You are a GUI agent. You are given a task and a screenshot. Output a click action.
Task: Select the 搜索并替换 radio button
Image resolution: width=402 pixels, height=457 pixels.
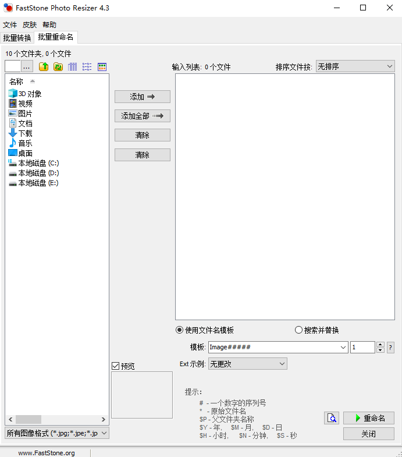click(x=299, y=330)
